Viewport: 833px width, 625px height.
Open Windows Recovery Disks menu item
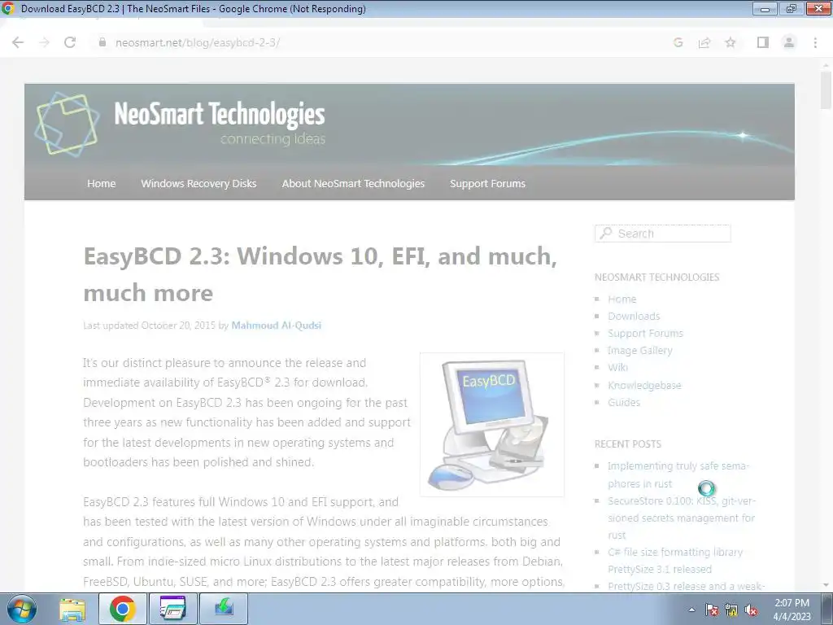click(x=198, y=183)
